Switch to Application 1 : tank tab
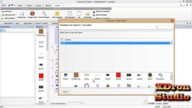 (x=11, y=23)
